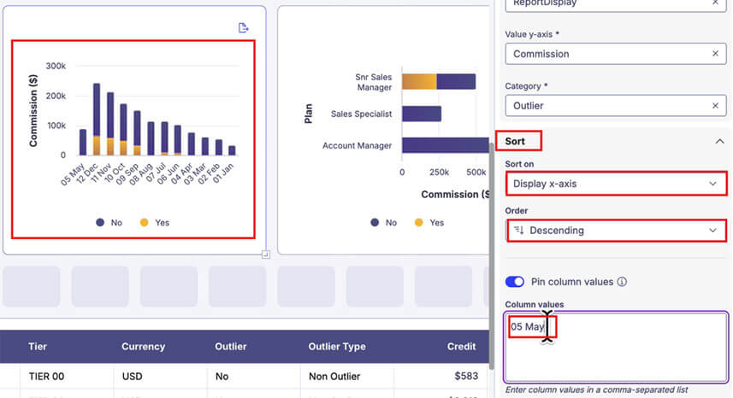The height and width of the screenshot is (398, 733).
Task: Clear the Commission value y-axis field
Action: coord(715,54)
